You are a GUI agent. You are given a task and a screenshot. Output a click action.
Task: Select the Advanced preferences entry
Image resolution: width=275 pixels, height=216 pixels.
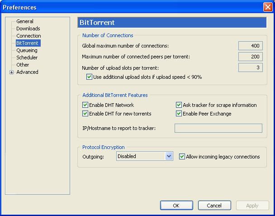tap(27, 72)
